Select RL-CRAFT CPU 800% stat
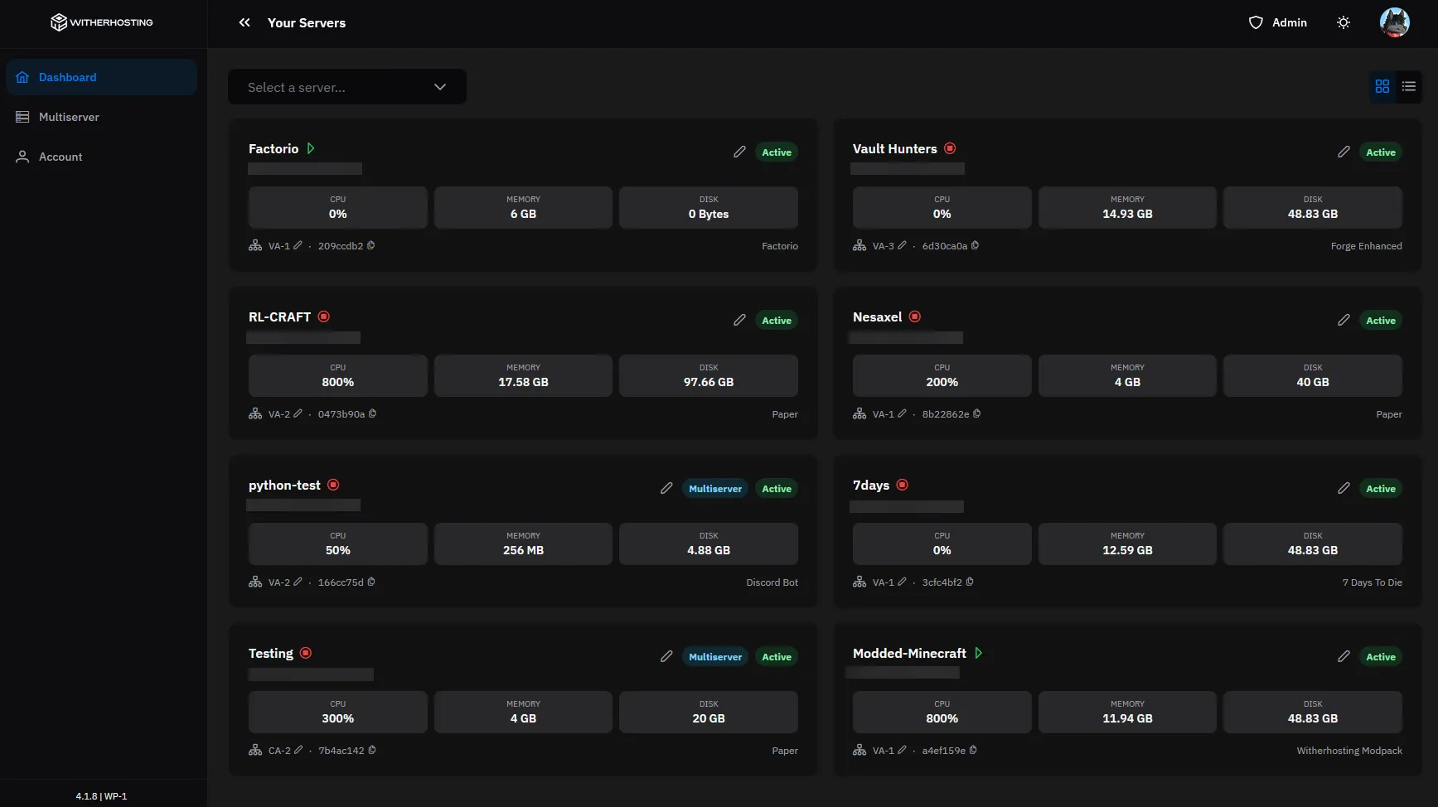Viewport: 1438px width, 807px height. click(338, 375)
